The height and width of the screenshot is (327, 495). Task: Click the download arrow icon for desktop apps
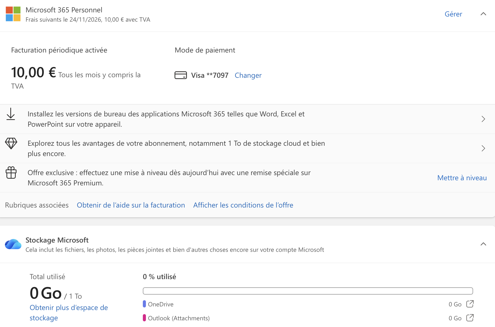pos(11,114)
